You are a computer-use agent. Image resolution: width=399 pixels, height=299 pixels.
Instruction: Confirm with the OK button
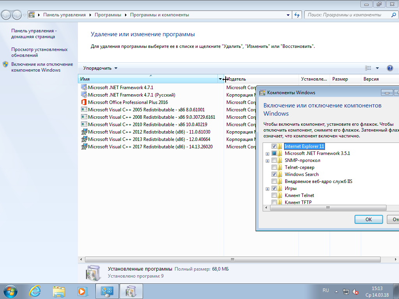pyautogui.click(x=369, y=220)
